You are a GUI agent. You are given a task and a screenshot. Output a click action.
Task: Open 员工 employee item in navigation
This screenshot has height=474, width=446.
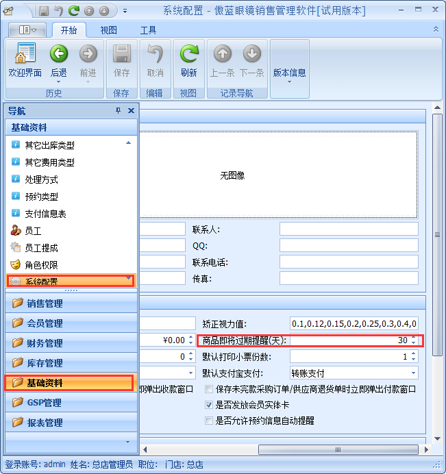(x=33, y=231)
